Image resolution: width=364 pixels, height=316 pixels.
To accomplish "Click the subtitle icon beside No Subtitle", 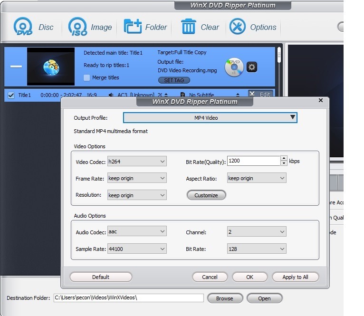I will (182, 95).
